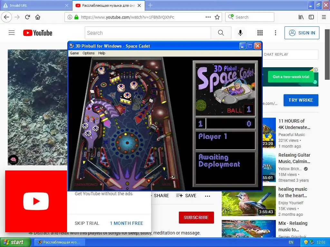Click the YouTube search magnifier button
This screenshot has height=247, width=330.
(221, 33)
